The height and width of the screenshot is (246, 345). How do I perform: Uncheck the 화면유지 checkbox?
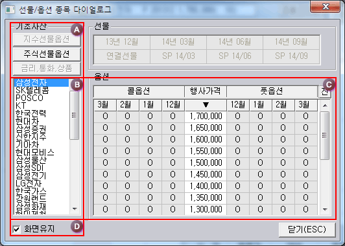tap(16, 230)
